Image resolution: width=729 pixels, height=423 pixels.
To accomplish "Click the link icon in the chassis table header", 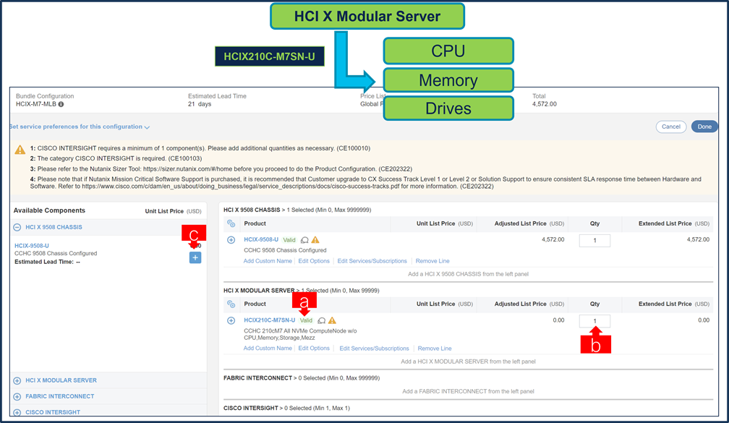I will tap(231, 223).
